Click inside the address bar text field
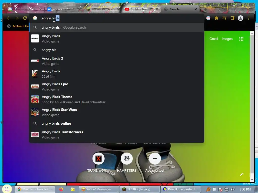The height and width of the screenshot is (193, 258). [117, 18]
